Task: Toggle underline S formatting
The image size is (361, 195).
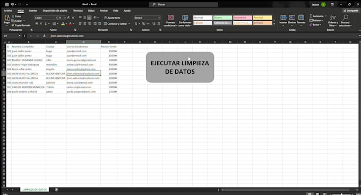Action: (46, 24)
